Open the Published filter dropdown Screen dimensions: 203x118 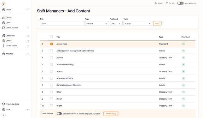116,23
